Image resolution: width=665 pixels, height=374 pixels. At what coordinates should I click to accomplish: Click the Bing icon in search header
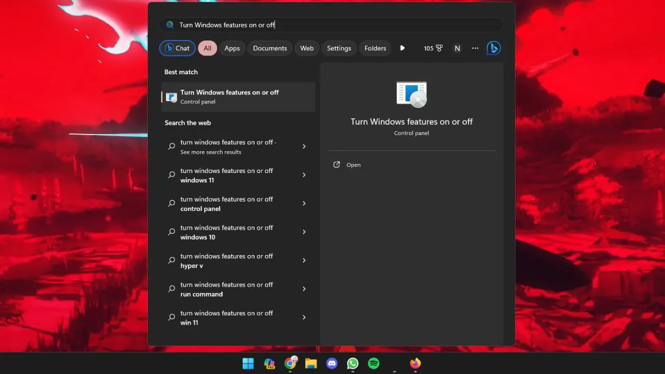point(493,48)
